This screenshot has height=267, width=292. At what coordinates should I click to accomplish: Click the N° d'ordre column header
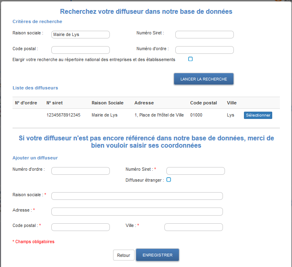[26, 103]
